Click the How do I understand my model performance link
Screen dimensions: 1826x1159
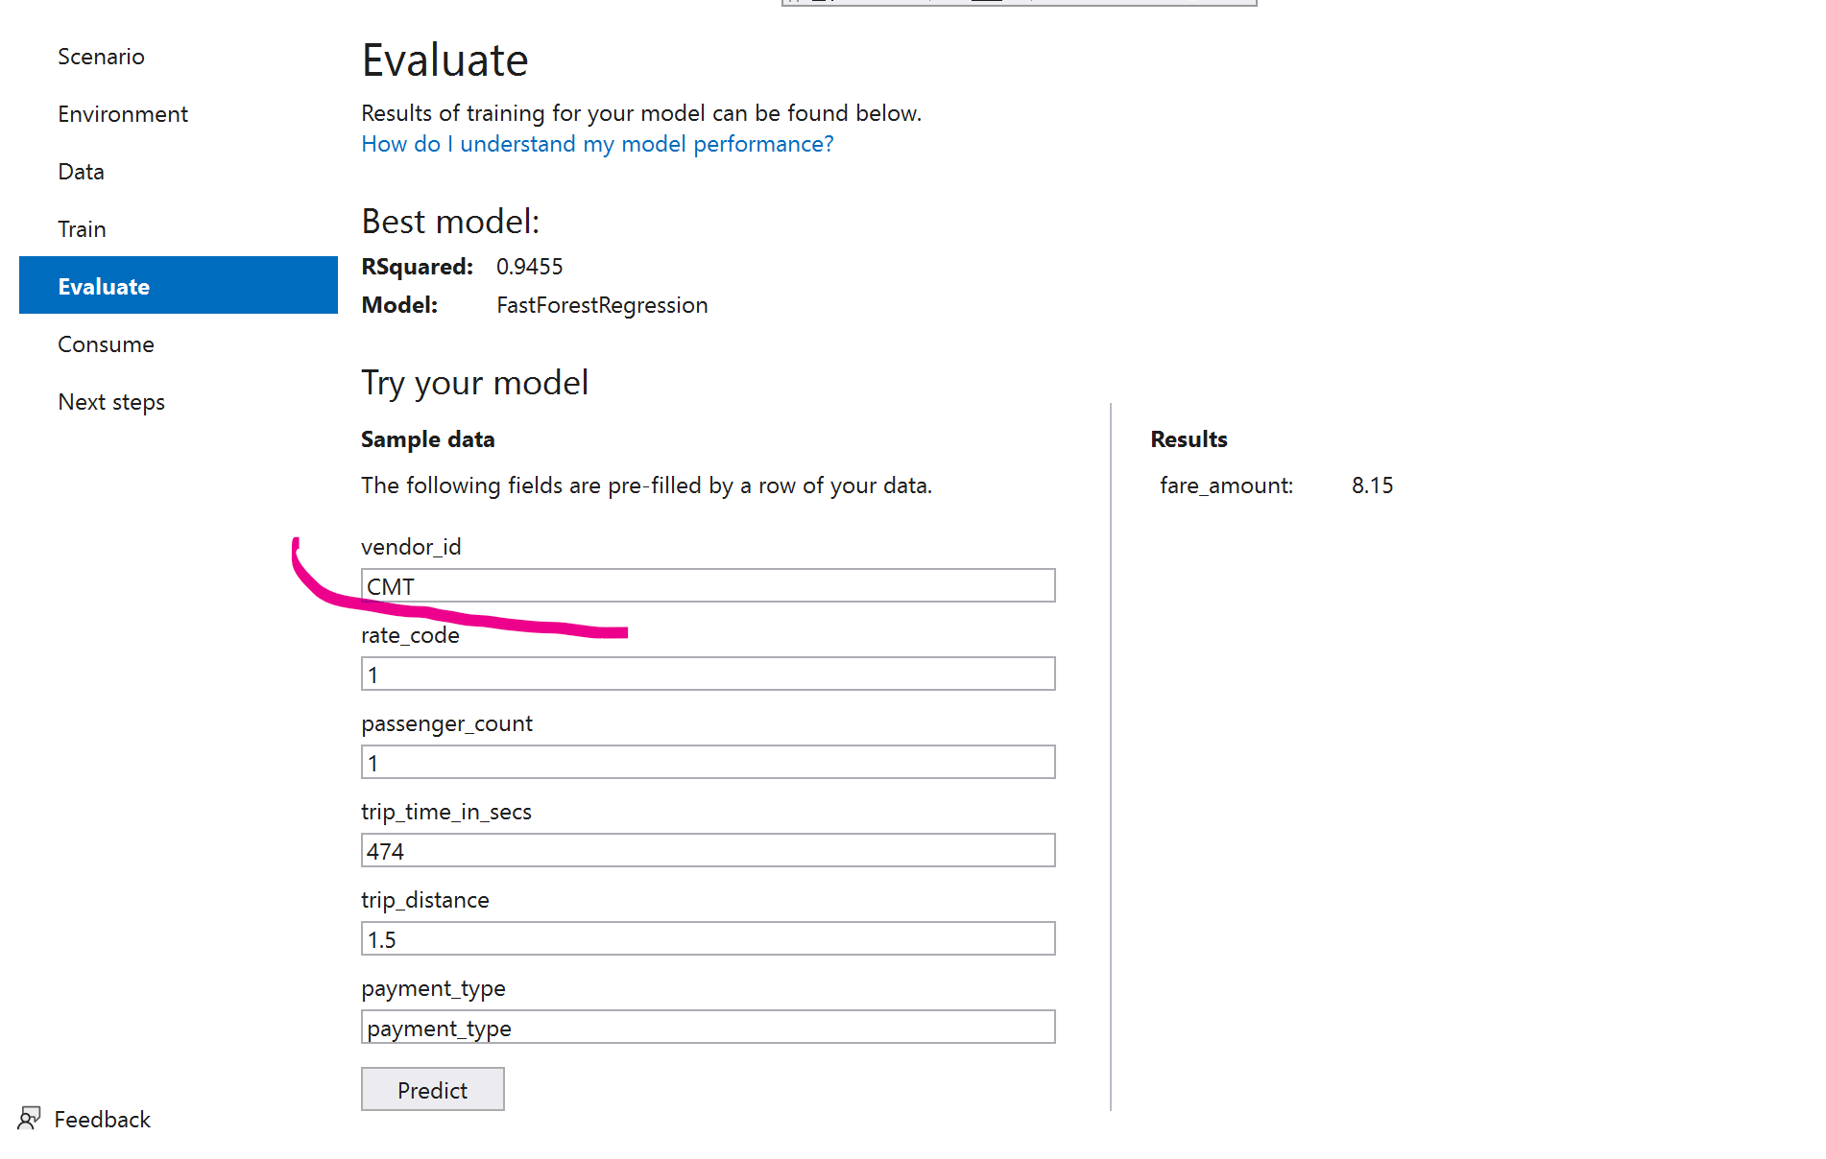click(x=596, y=144)
